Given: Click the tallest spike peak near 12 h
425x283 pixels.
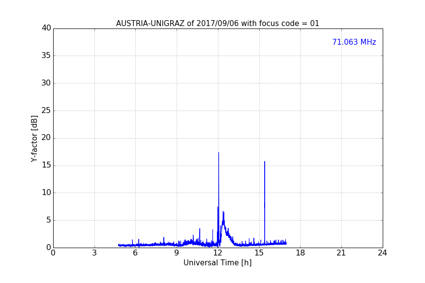Looking at the screenshot, I should point(218,153).
